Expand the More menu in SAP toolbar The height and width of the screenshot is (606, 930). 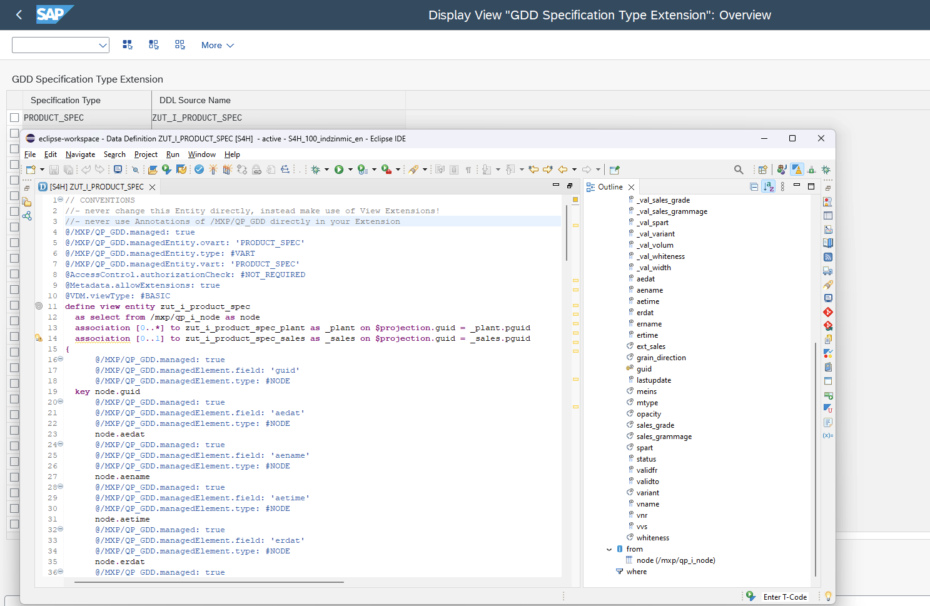[217, 45]
